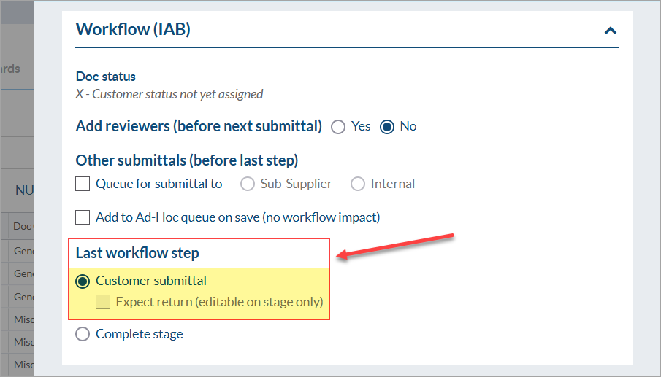Click the Queue for submittal to label
This screenshot has height=377, width=661.
tap(159, 184)
